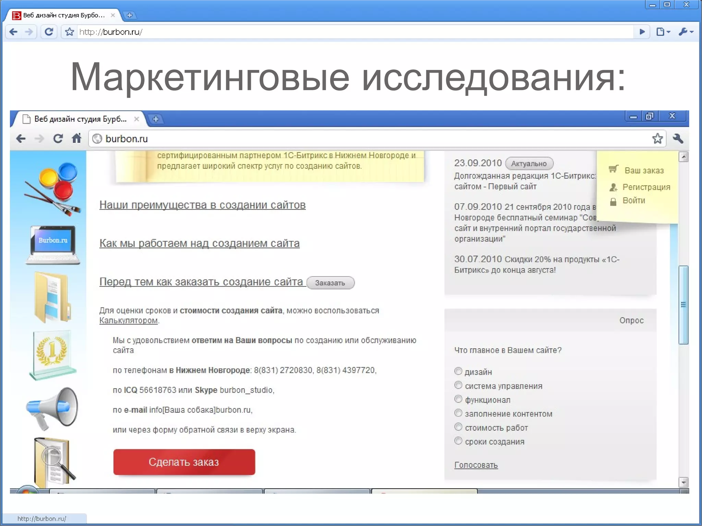Open 'Как мы работаем над созданием сайта' link

[x=199, y=243]
